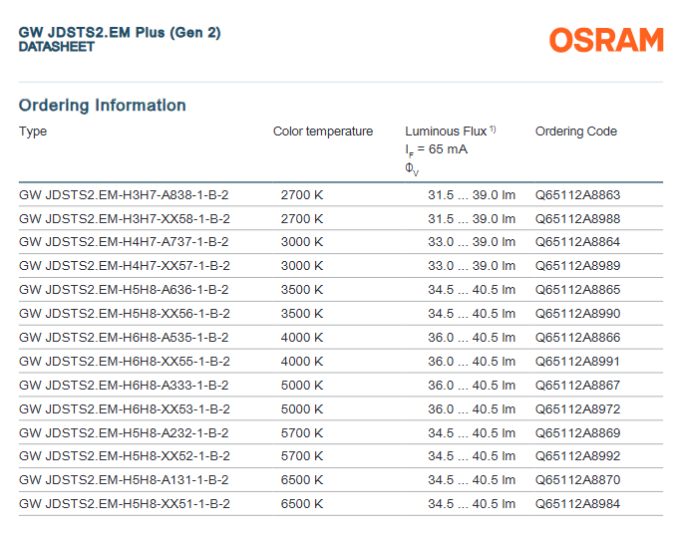679x535 pixels.
Task: Click 5000 K in the XX53 row
Action: (302, 409)
